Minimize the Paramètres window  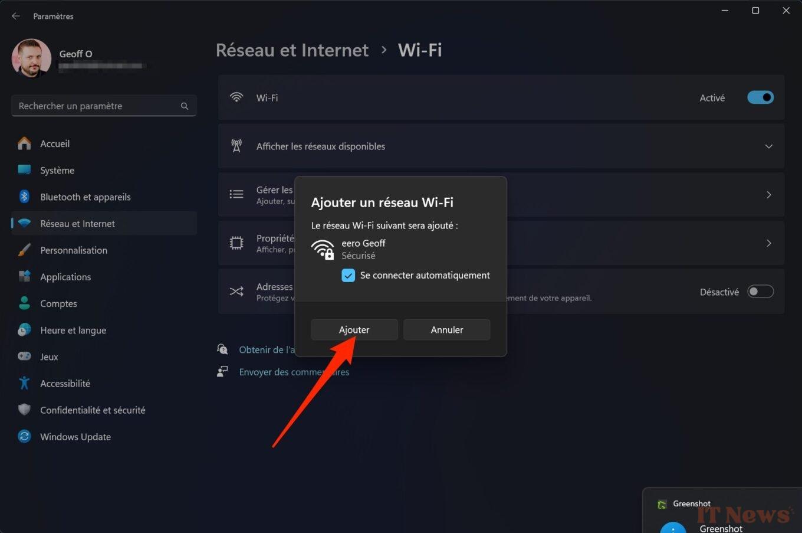(x=725, y=11)
